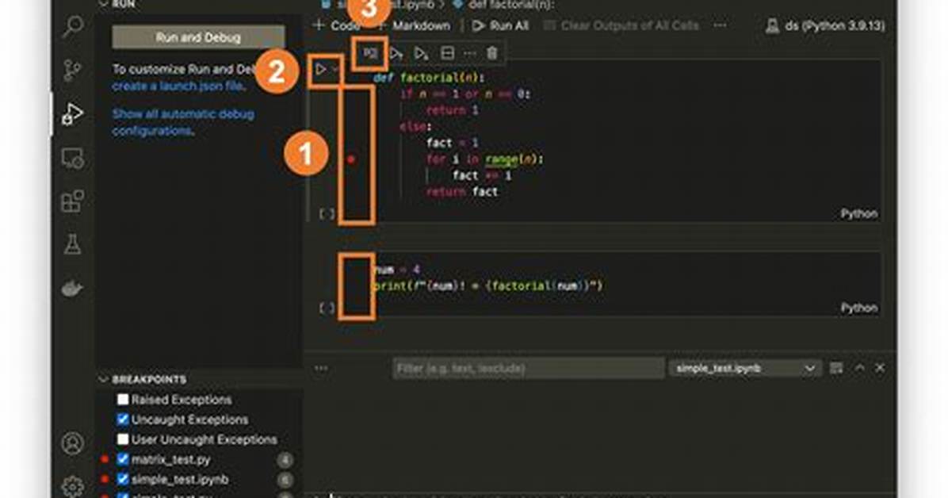
Task: Delete the factorial cell with trash icon
Action: pyautogui.click(x=492, y=53)
